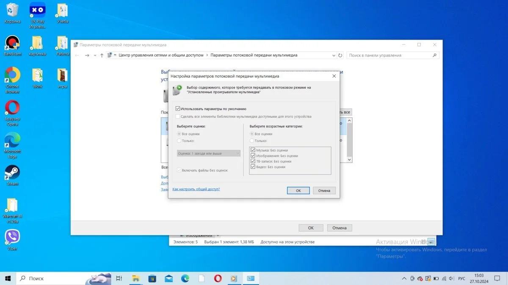The image size is (508, 285).
Task: Go back using the control panel back arrow
Action: point(77,55)
